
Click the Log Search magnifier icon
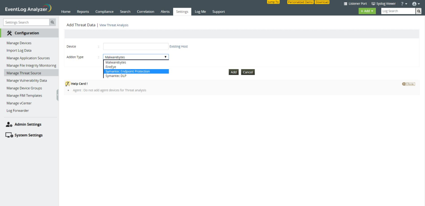(419, 11)
